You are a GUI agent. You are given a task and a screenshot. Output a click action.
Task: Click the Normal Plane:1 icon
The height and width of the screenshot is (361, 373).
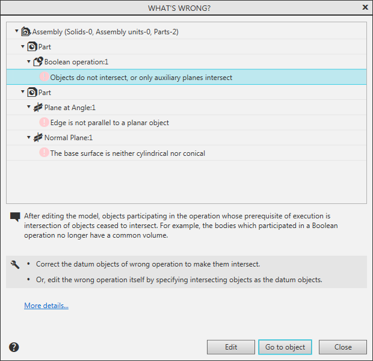[x=38, y=138]
